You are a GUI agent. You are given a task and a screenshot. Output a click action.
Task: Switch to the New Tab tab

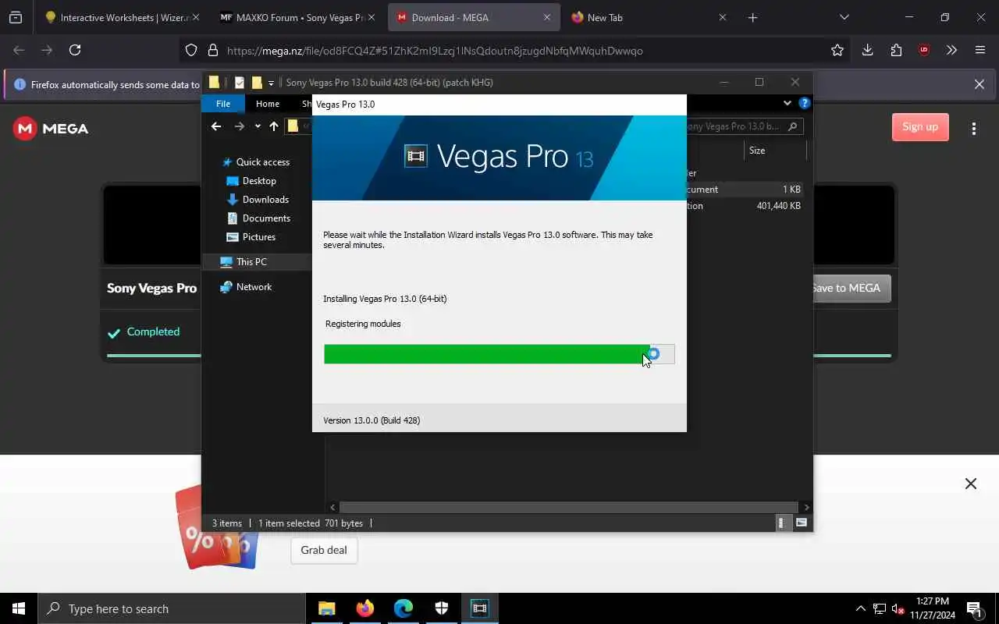tap(649, 17)
